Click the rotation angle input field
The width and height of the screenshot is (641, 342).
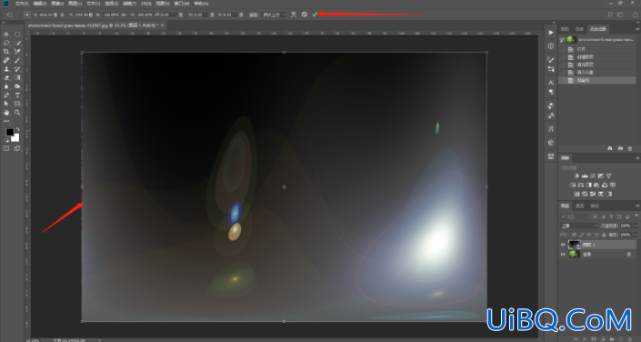tap(169, 15)
